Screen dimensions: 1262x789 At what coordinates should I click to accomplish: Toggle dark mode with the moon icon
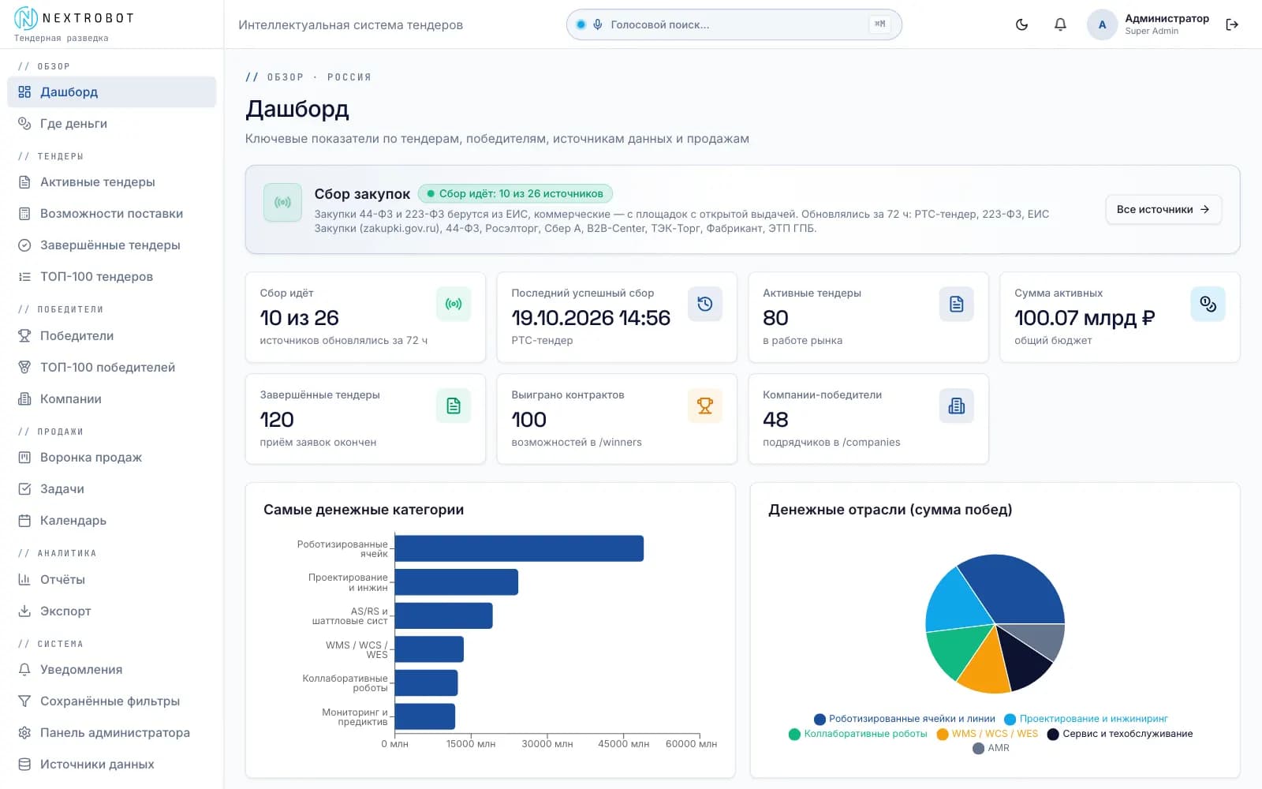click(x=1021, y=24)
